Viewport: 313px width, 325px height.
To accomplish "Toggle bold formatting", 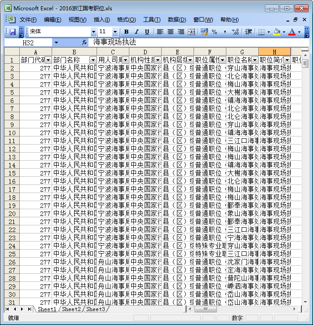I will pyautogui.click(x=126, y=32).
